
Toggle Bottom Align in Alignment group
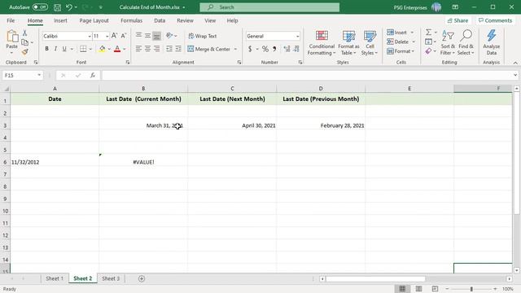(156, 35)
